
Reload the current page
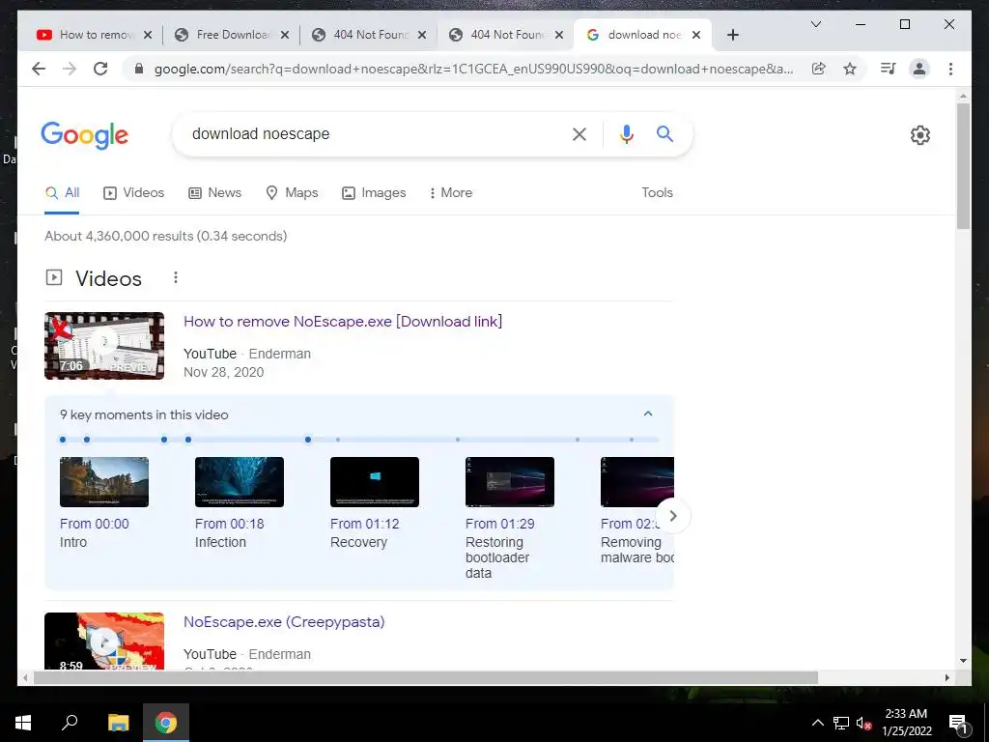pyautogui.click(x=100, y=69)
